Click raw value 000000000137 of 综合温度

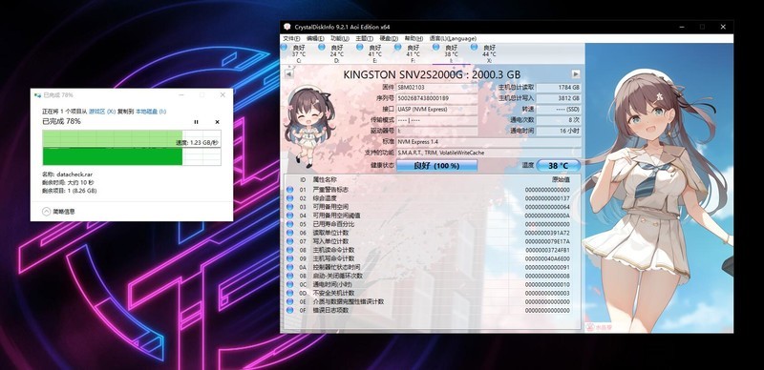547,198
